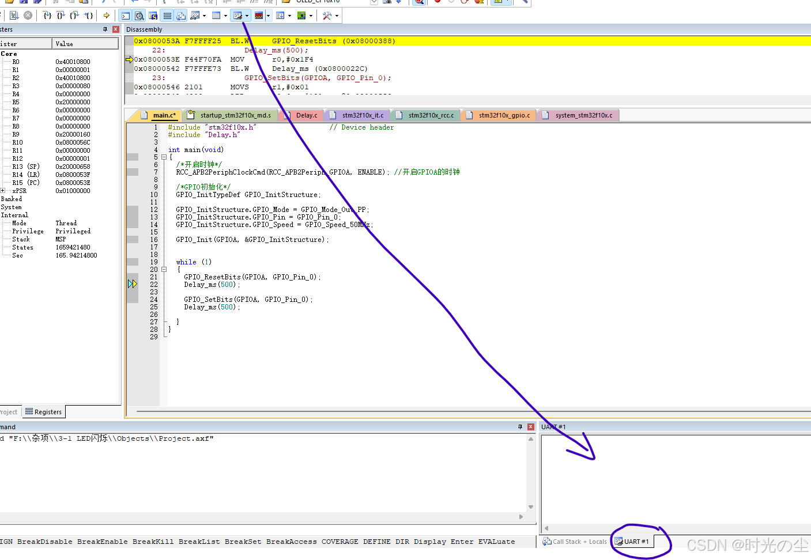Click the Step Out icon

[74, 16]
